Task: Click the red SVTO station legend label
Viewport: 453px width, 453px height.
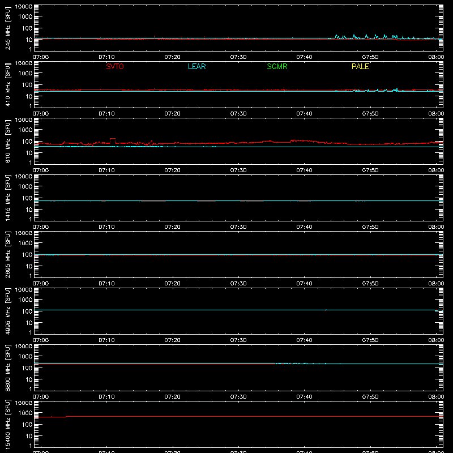Action: 115,66
